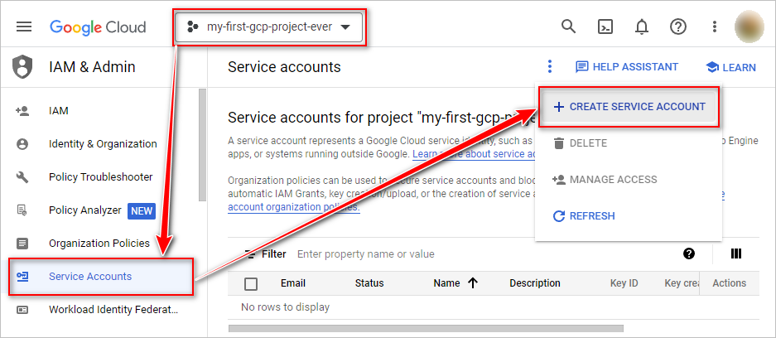Click the search magnifier icon

pyautogui.click(x=569, y=27)
